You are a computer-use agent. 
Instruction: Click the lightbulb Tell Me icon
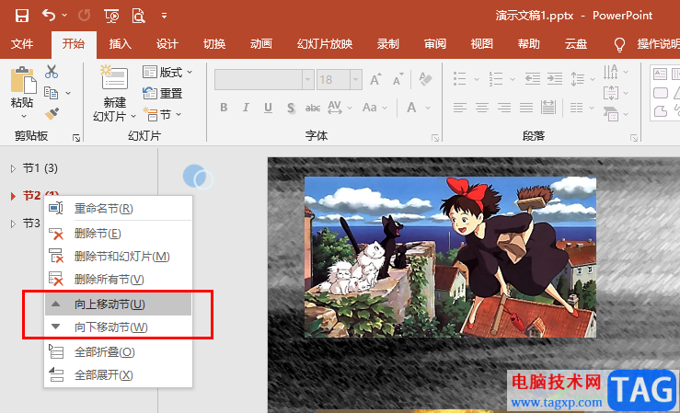tap(619, 44)
